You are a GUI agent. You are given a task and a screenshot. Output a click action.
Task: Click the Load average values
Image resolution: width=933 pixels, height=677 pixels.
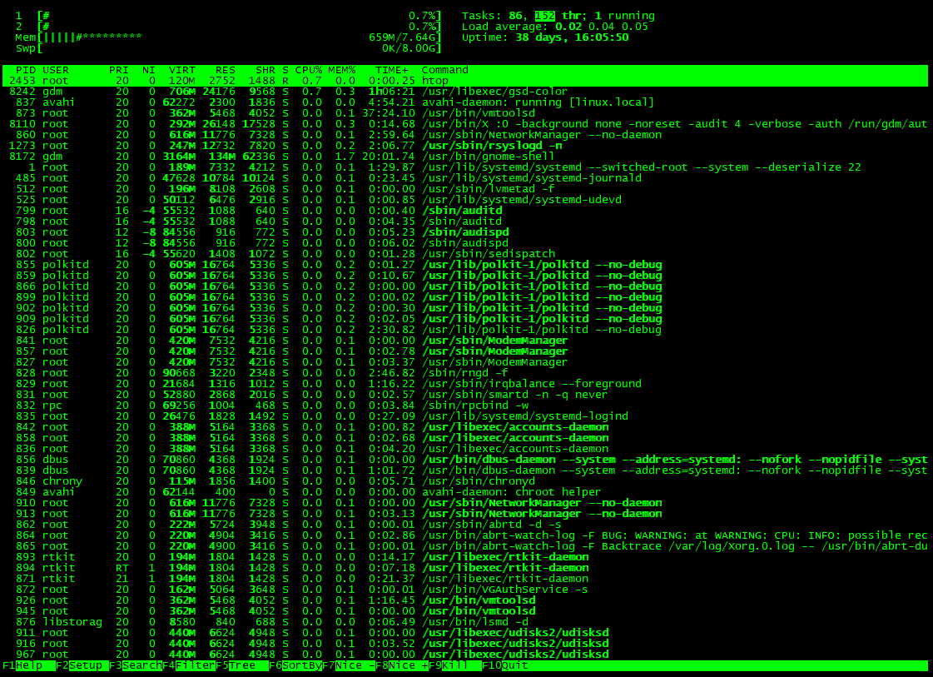tap(602, 27)
